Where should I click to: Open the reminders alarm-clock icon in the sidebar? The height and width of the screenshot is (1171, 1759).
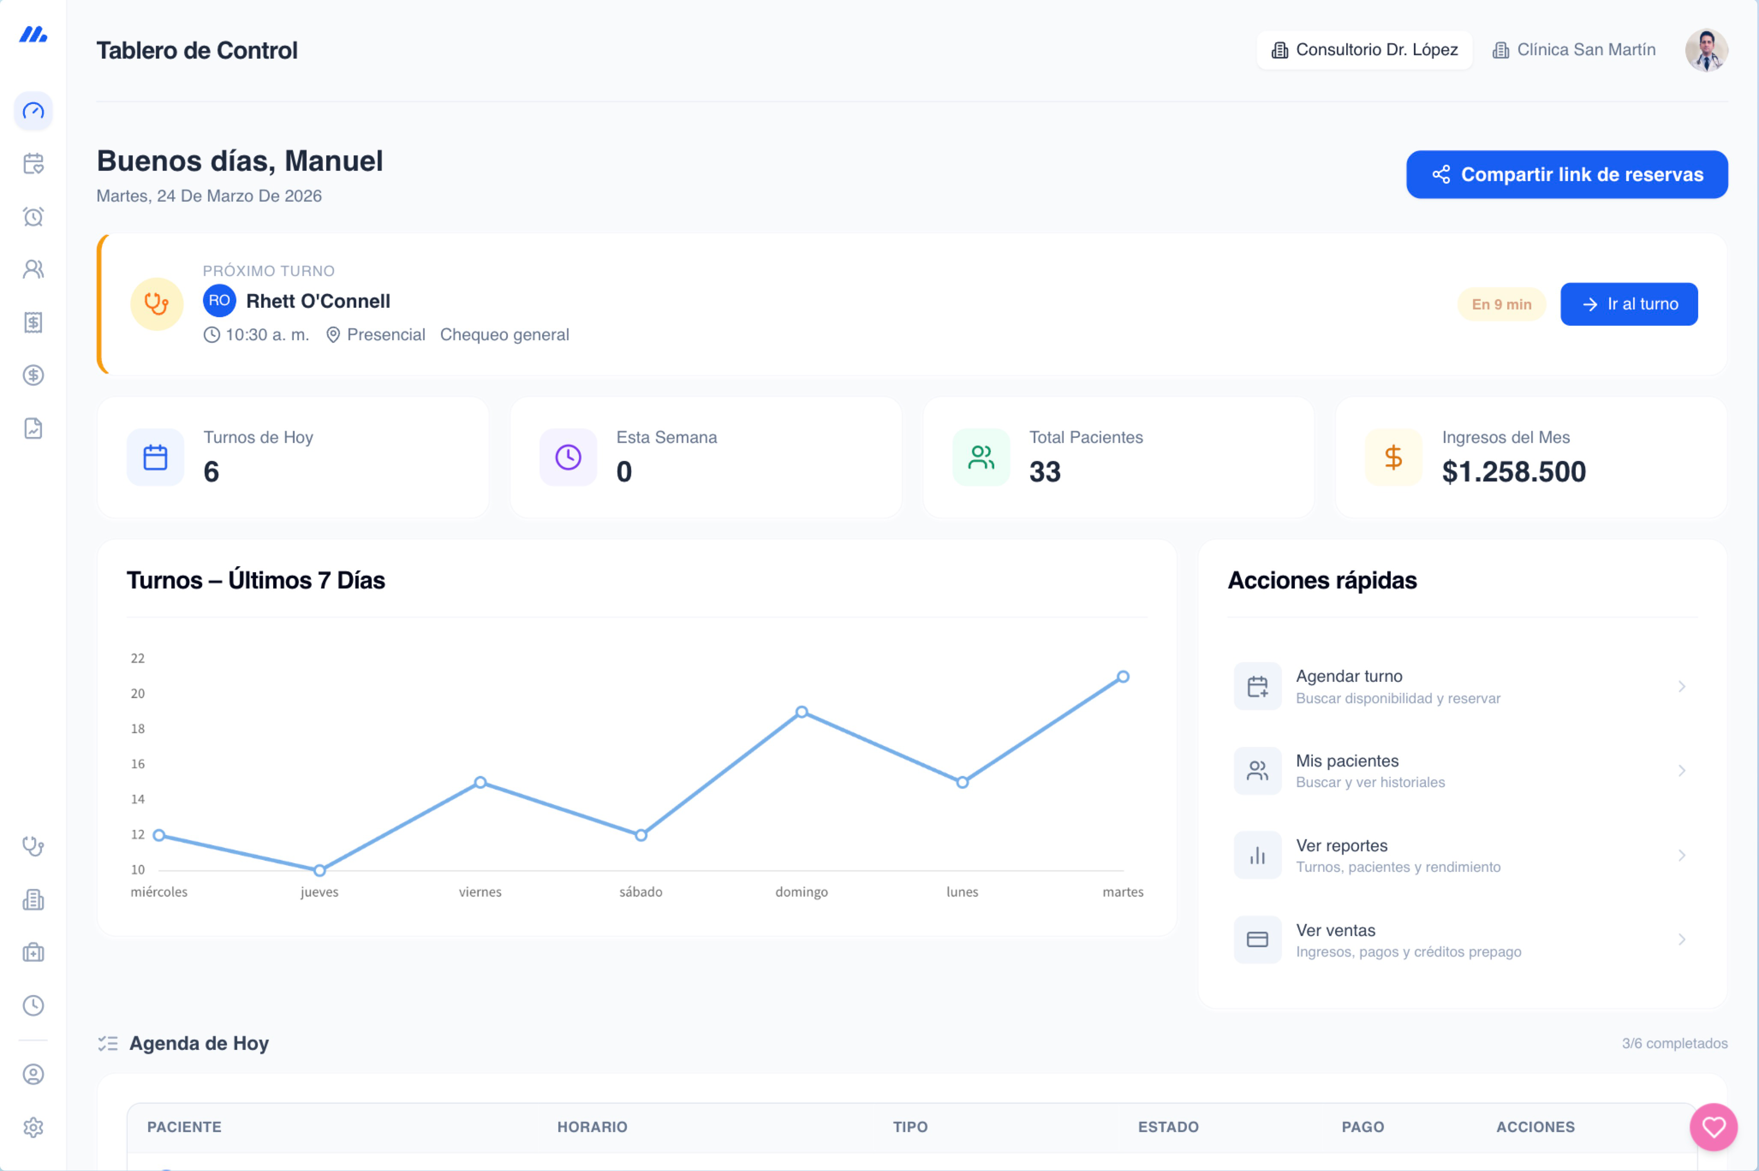(33, 217)
